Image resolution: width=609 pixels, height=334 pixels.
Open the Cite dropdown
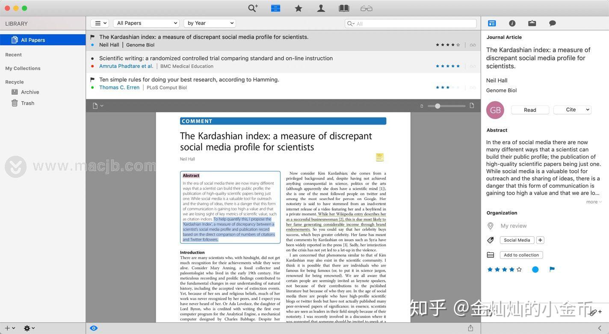coord(572,110)
